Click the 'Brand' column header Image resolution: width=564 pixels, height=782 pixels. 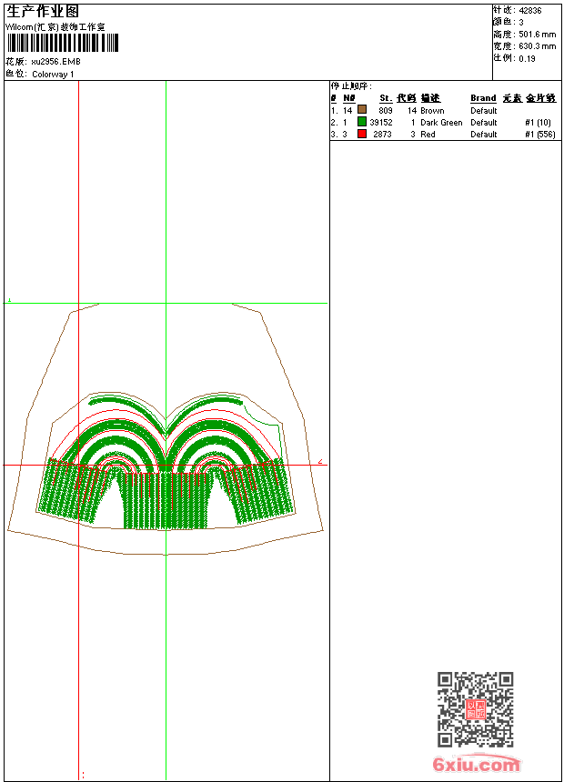[483, 98]
